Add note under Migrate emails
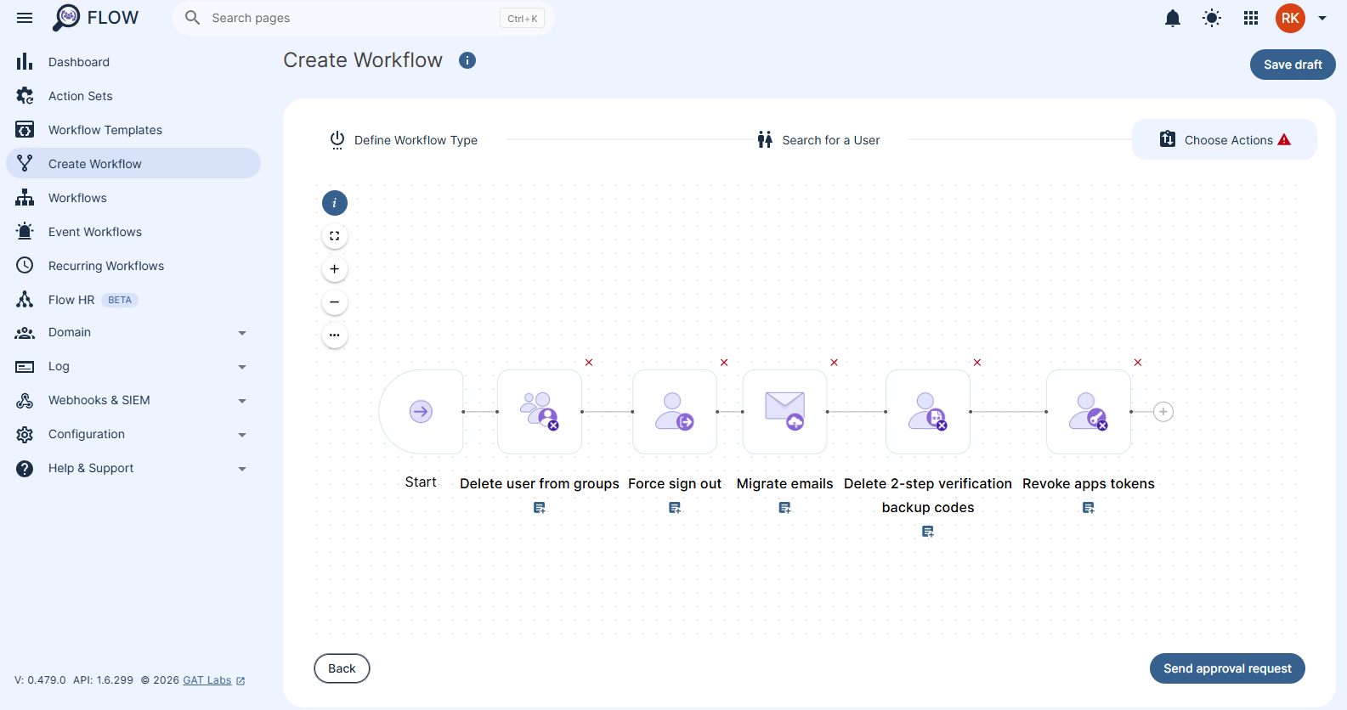Image resolution: width=1347 pixels, height=710 pixels. coord(784,508)
